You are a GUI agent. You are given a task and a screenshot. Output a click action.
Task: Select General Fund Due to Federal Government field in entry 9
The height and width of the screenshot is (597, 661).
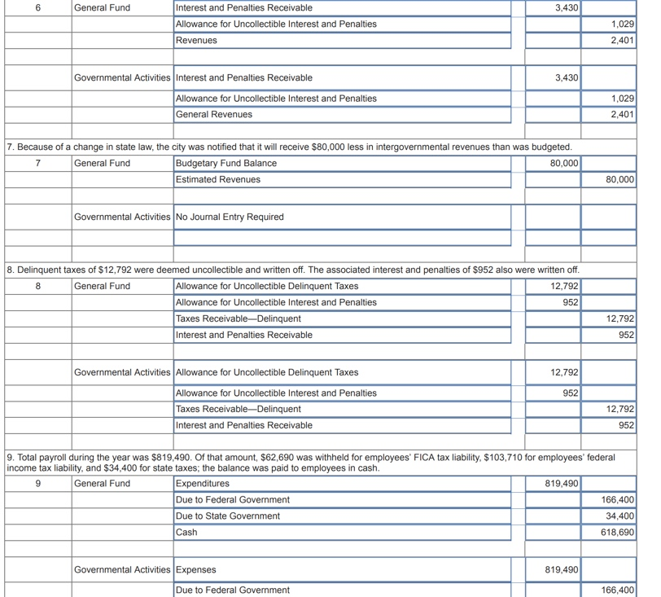tap(342, 500)
